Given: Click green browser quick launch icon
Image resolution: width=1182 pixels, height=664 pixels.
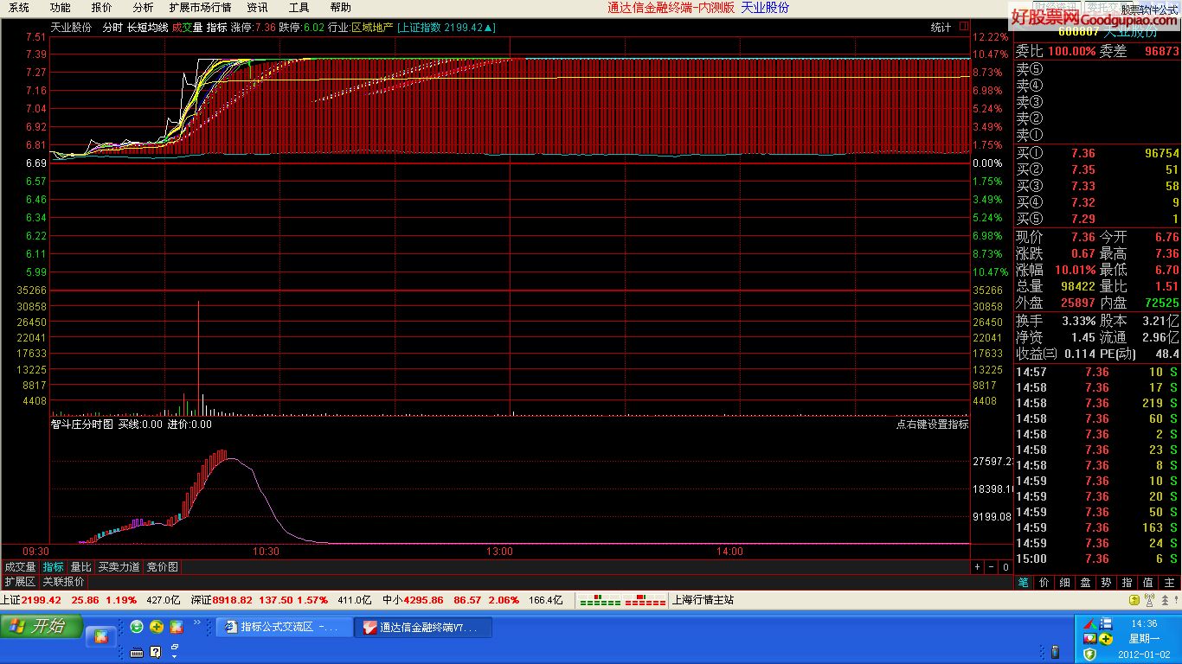Looking at the screenshot, I should point(137,627).
